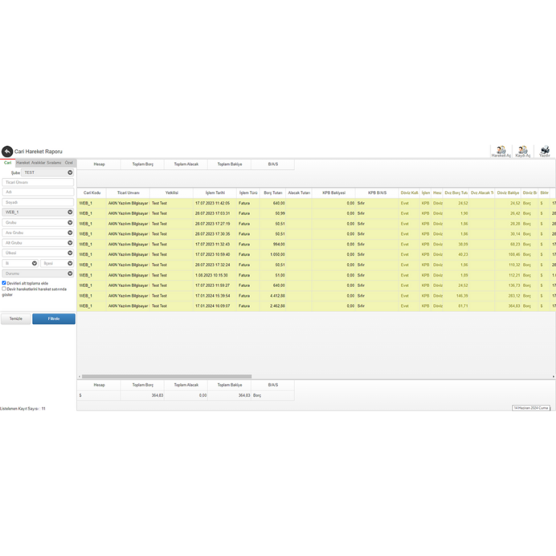Click the scroll right arrow of the table
This screenshot has height=556, width=556.
tap(553, 377)
